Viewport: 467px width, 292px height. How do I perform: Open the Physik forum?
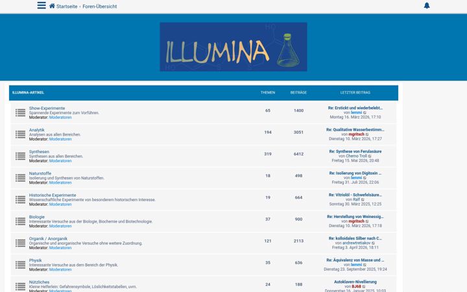(x=35, y=260)
